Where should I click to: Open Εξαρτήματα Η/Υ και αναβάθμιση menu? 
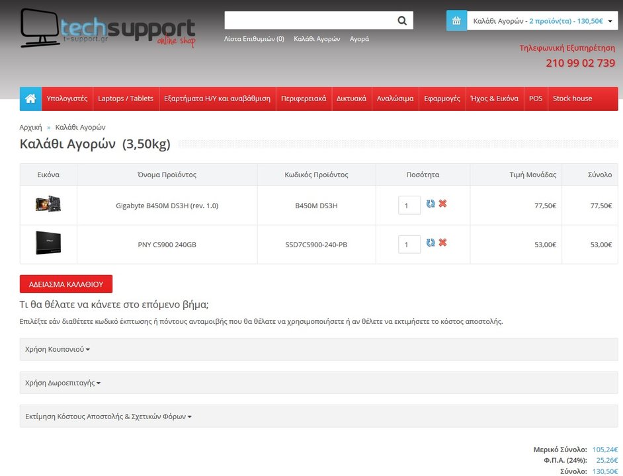(x=218, y=99)
